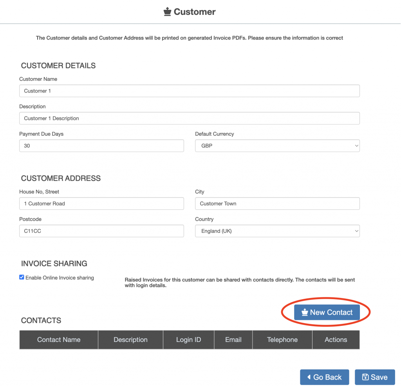Click the Postcode field with C11CC
This screenshot has height=387, width=401.
(x=101, y=231)
